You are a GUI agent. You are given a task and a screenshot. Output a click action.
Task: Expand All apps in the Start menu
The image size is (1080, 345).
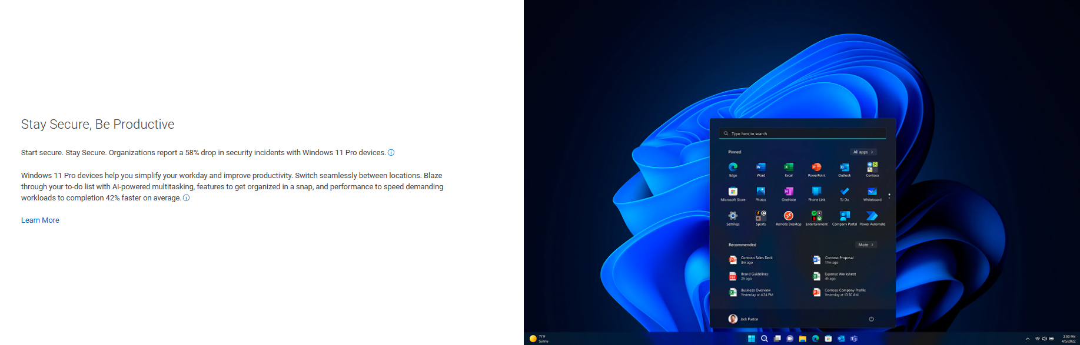pyautogui.click(x=863, y=152)
